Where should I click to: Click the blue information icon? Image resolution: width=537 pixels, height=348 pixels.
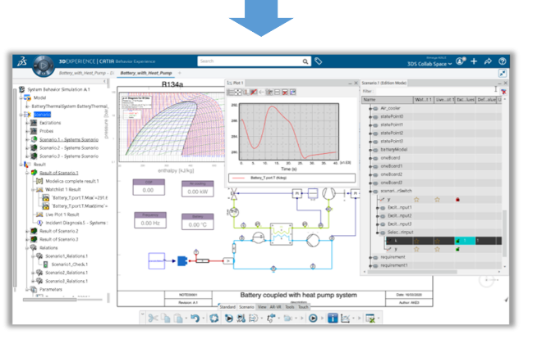tap(333, 319)
